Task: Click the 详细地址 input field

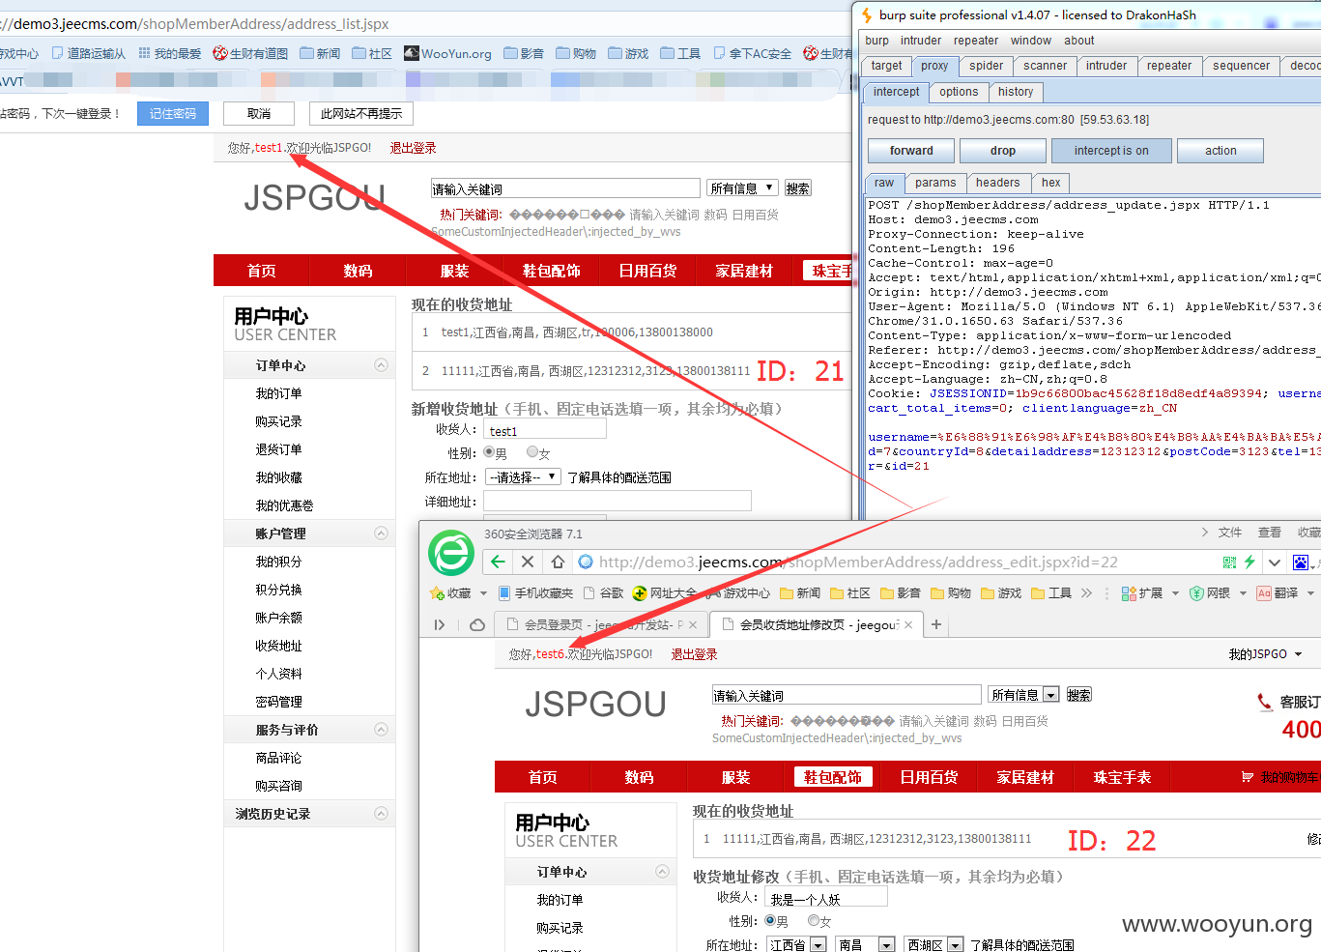Action: click(617, 501)
